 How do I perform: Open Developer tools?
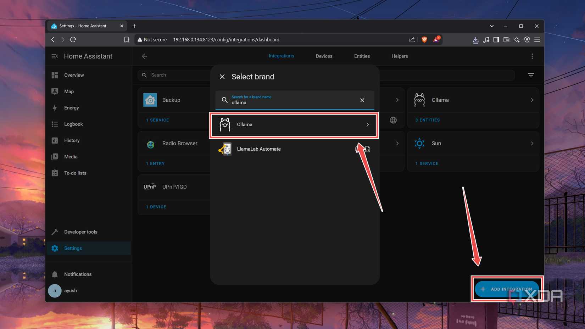pos(89,232)
